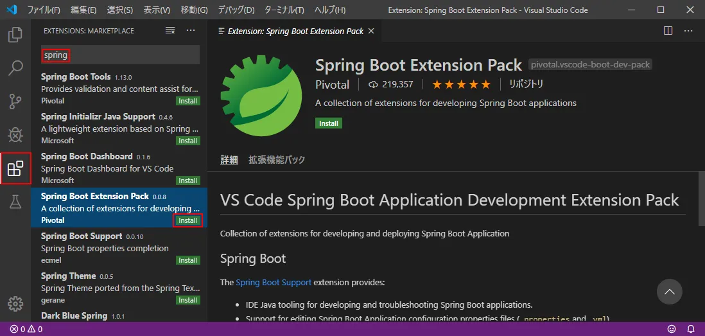Open the ターミナル(T) menu

[x=284, y=10]
